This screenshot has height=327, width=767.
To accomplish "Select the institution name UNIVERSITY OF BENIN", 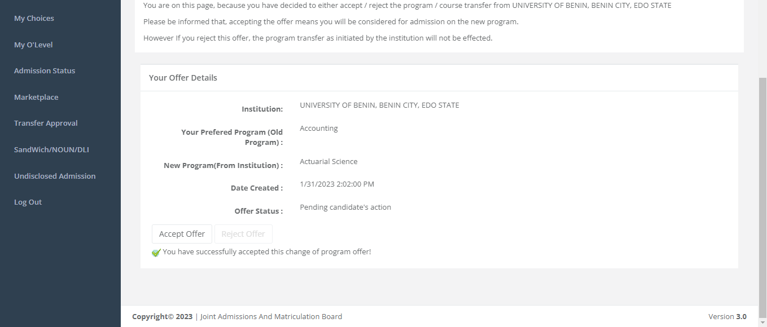I will pyautogui.click(x=379, y=105).
